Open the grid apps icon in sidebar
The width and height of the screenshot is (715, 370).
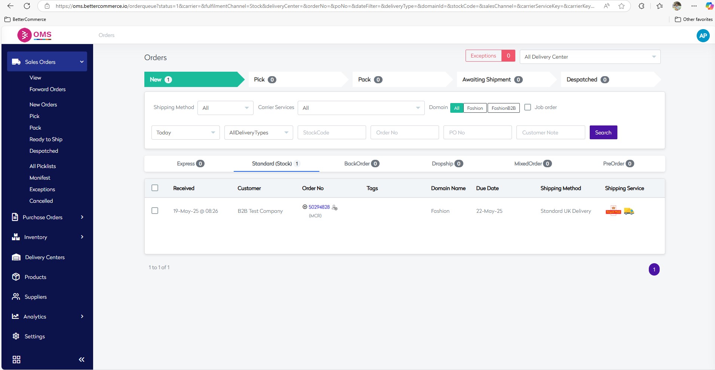16,360
